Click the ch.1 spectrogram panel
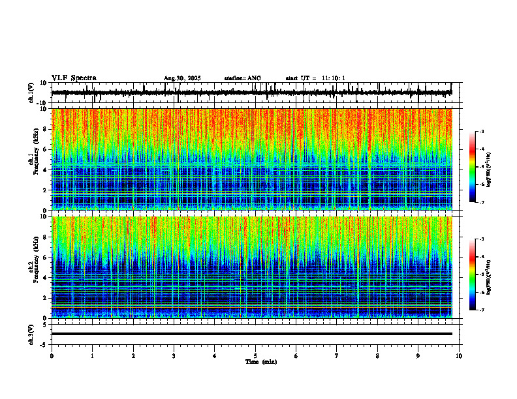This screenshot has width=517, height=399. tap(252, 159)
